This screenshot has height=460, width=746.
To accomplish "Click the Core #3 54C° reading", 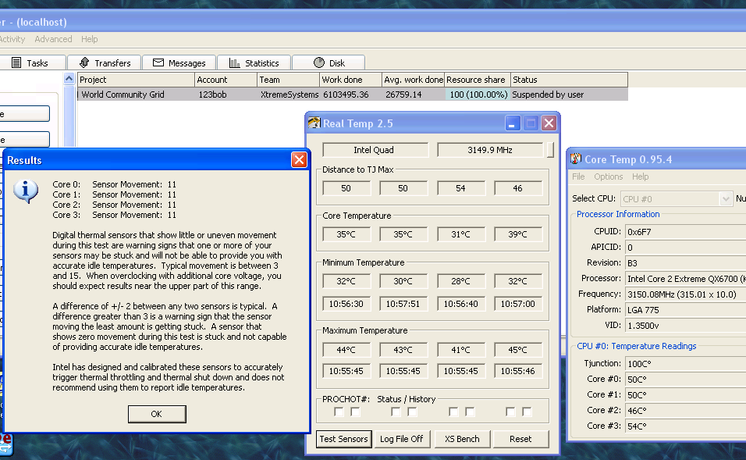I will tap(685, 426).
